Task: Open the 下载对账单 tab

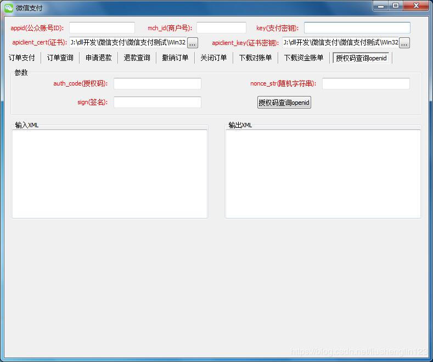Action: [255, 58]
